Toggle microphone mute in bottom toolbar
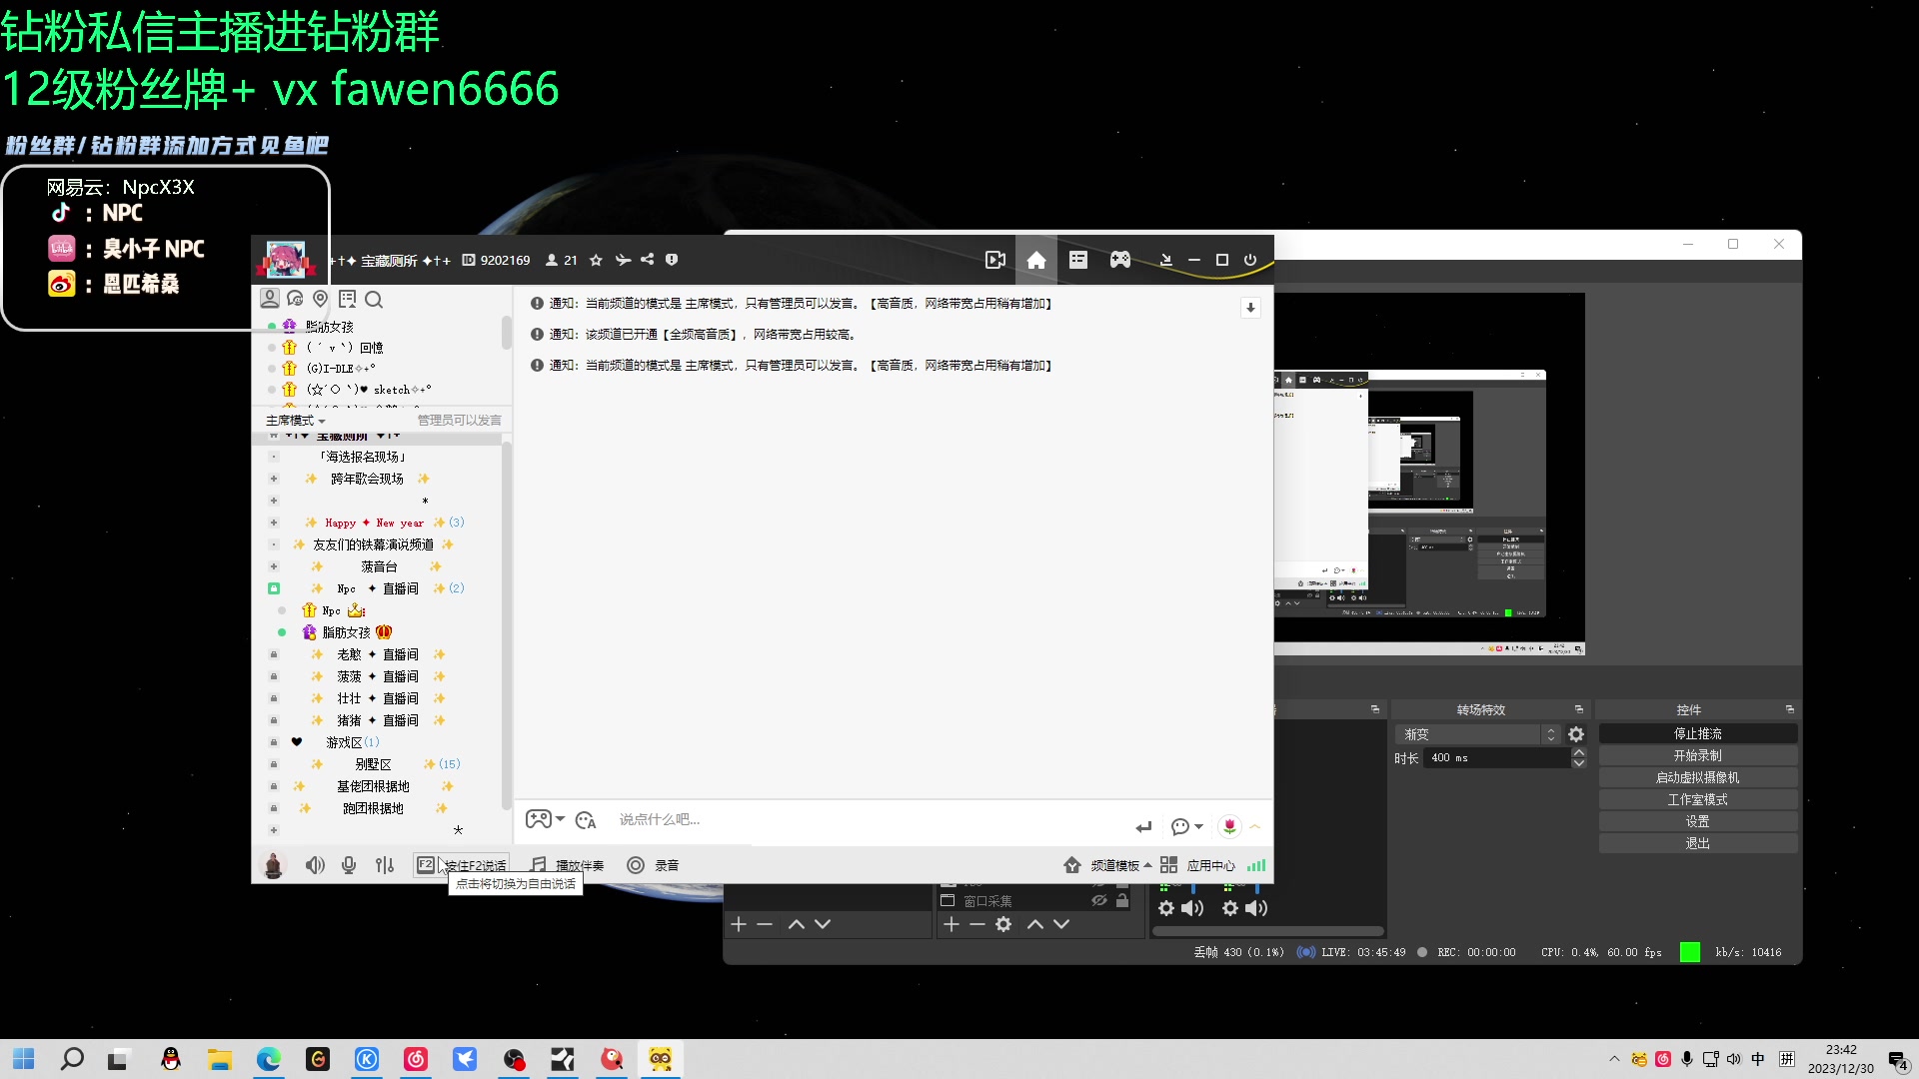Image resolution: width=1919 pixels, height=1079 pixels. tap(348, 864)
